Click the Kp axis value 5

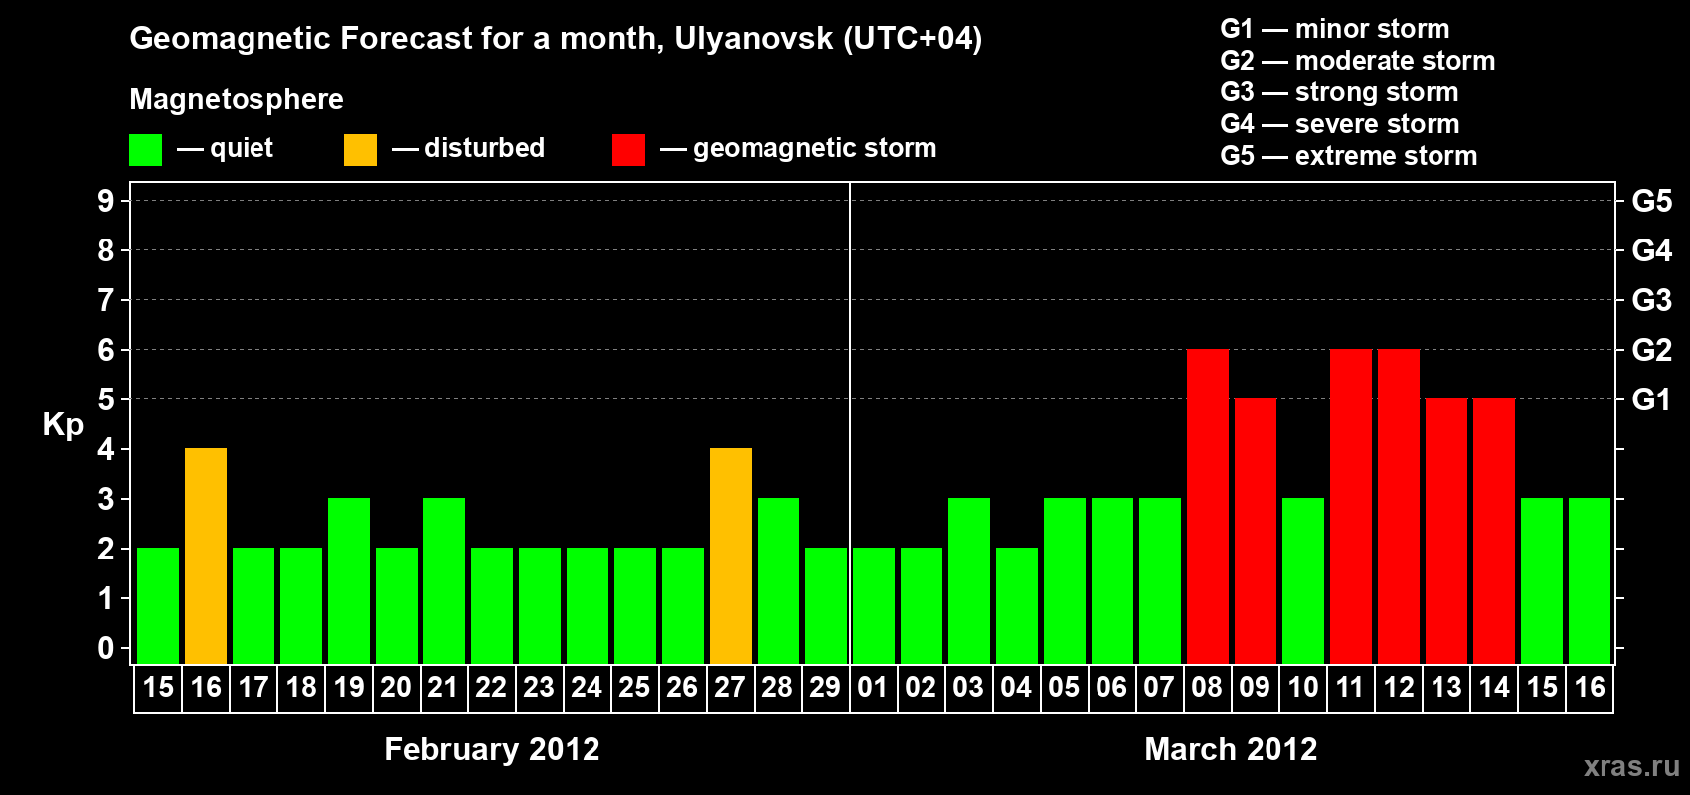click(106, 399)
